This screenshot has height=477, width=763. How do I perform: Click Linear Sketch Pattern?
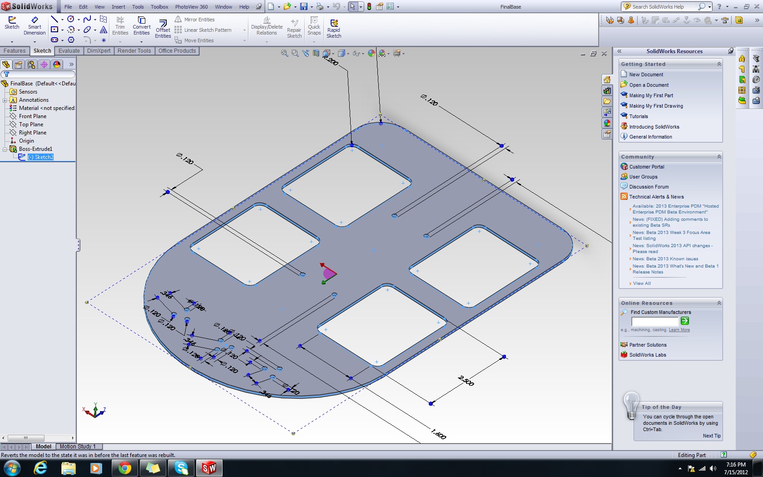coord(203,30)
